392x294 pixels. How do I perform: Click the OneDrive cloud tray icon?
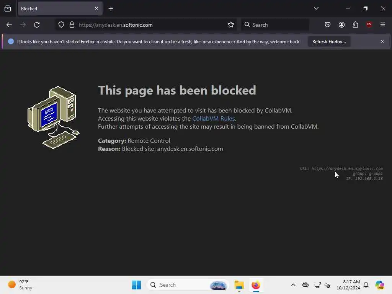305,285
